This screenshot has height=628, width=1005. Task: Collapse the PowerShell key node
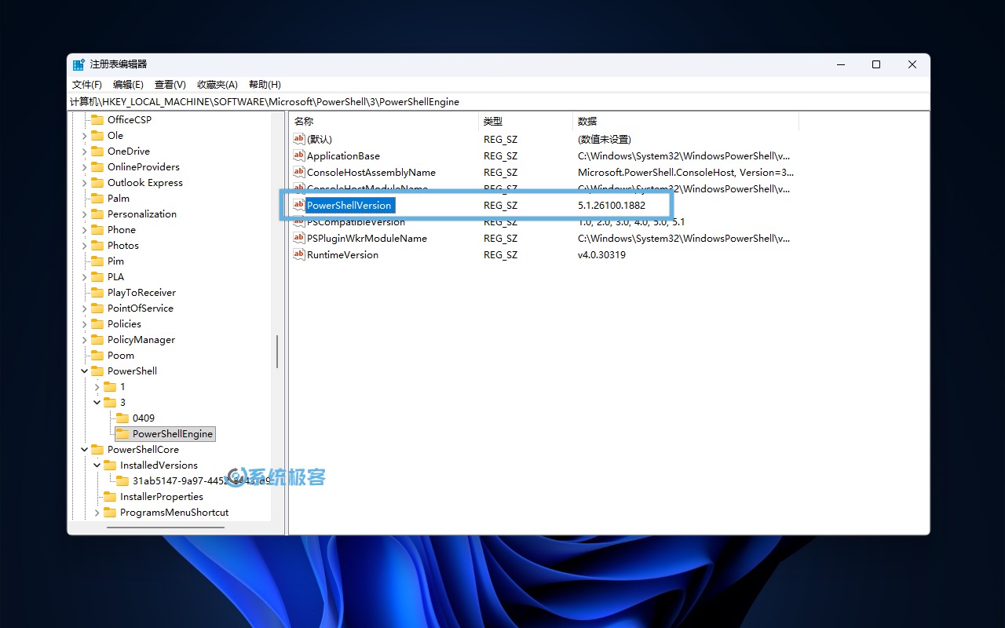pyautogui.click(x=84, y=371)
